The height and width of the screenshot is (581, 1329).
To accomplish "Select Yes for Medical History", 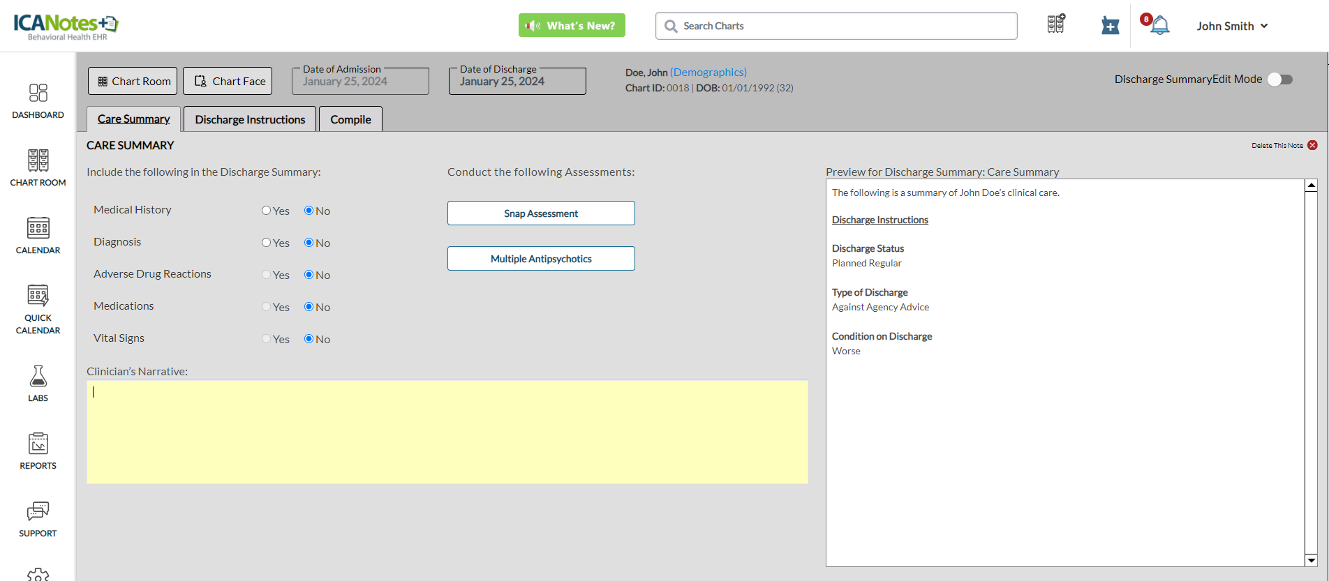I will [266, 211].
